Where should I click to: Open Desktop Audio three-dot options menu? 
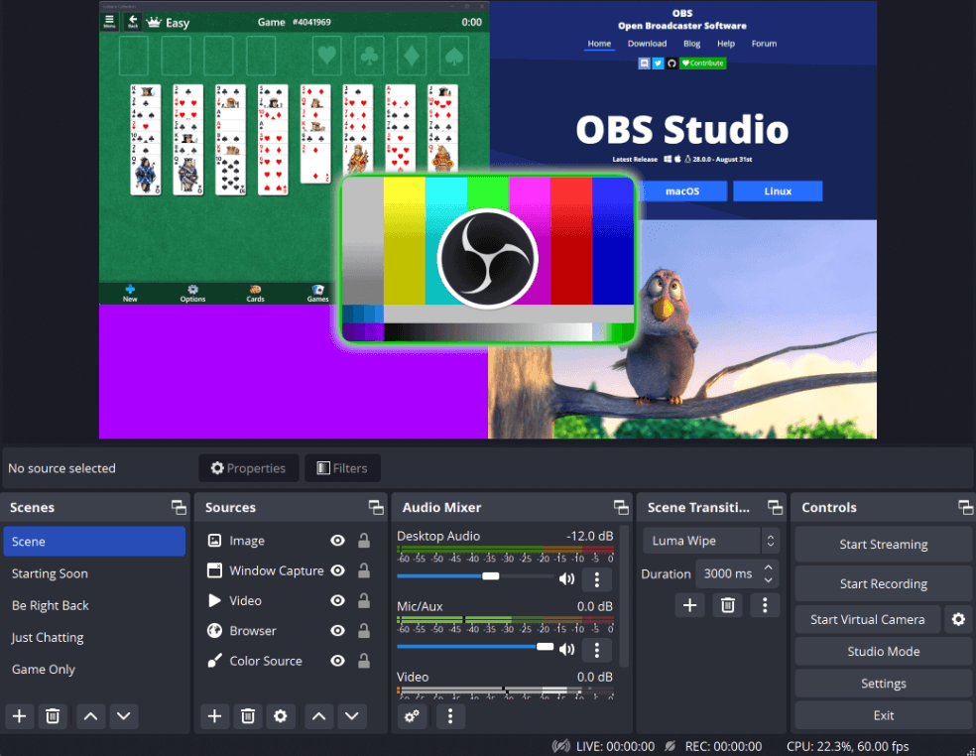(x=597, y=579)
